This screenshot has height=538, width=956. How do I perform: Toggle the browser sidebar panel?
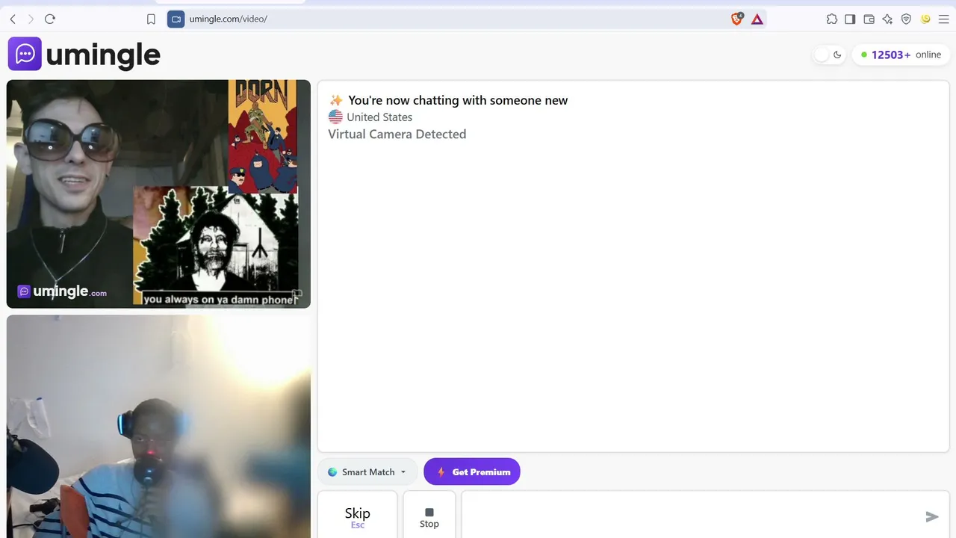[x=850, y=19]
